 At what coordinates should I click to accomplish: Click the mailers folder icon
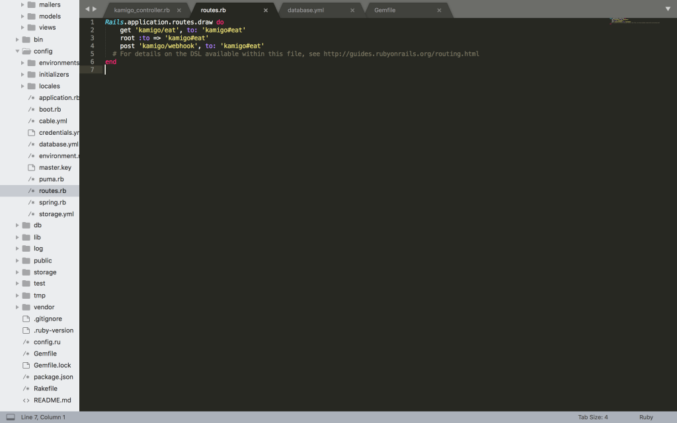tap(32, 5)
